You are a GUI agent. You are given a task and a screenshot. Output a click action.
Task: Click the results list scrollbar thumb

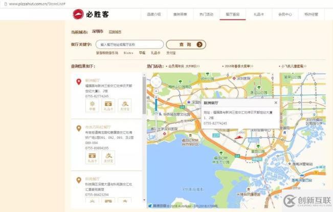tap(144, 95)
